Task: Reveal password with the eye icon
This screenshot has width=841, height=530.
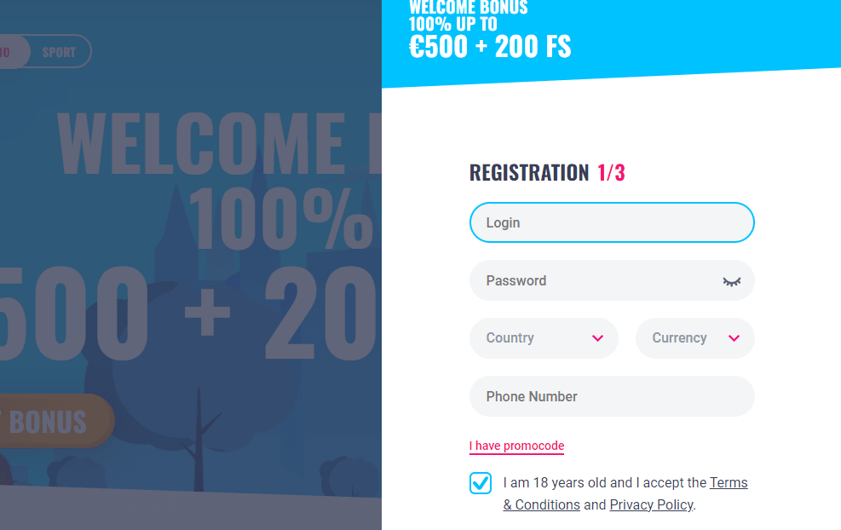Action: tap(732, 282)
